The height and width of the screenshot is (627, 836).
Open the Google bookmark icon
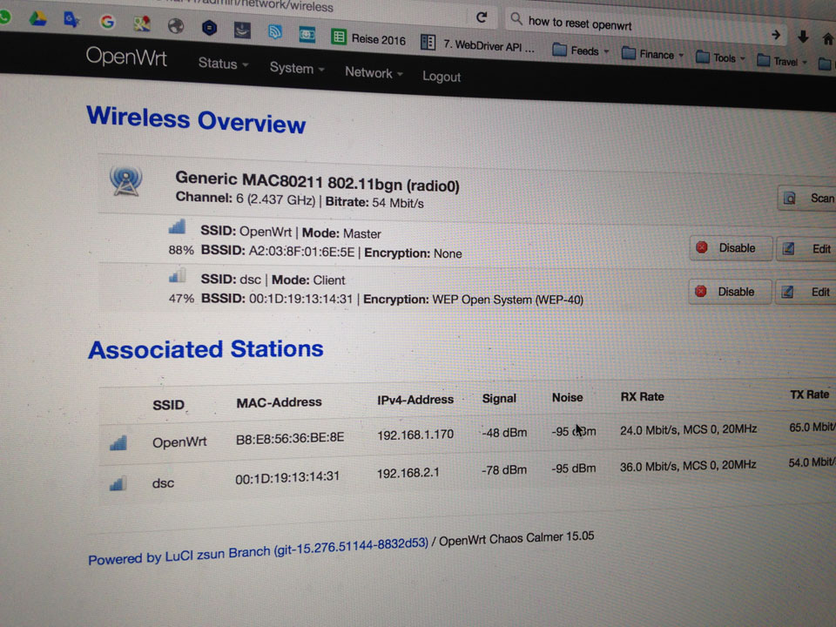[107, 22]
